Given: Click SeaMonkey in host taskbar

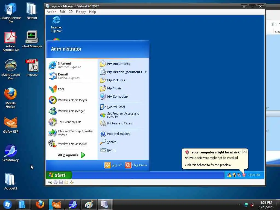Looking at the screenshot, I should tap(73, 205).
